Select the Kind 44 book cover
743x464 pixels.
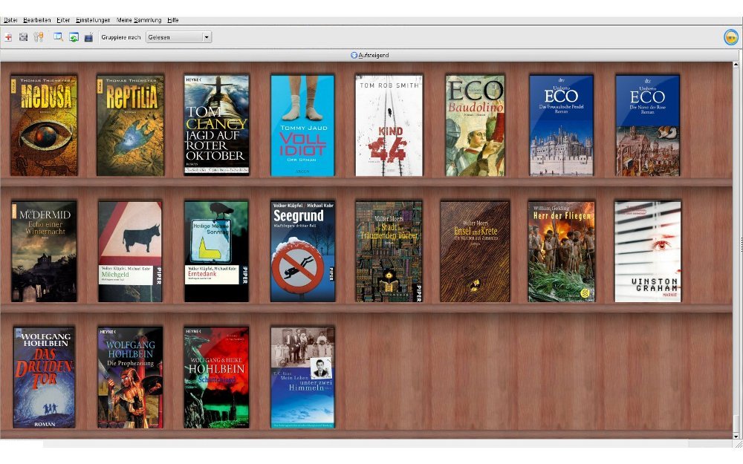coord(389,125)
